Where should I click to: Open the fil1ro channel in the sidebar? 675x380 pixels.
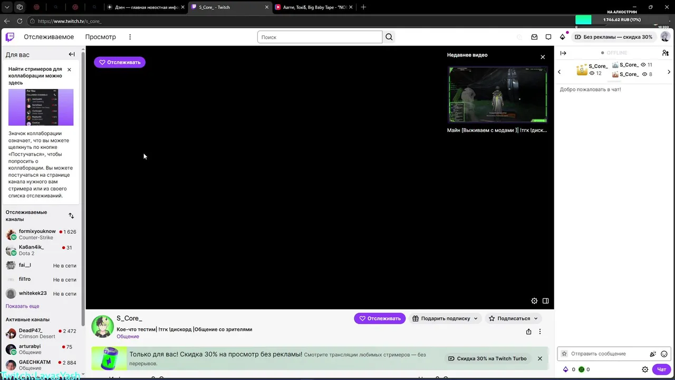click(41, 279)
